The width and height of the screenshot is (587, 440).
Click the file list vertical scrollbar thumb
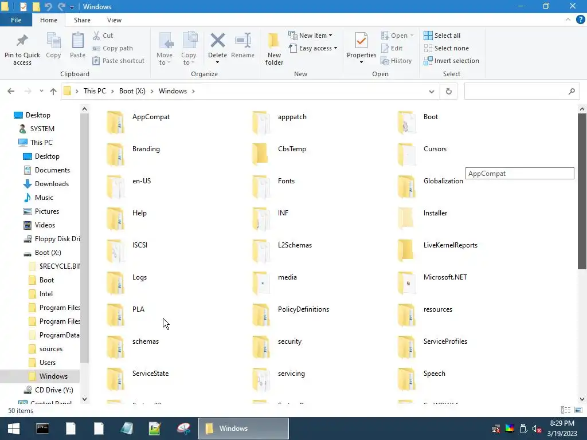click(582, 191)
